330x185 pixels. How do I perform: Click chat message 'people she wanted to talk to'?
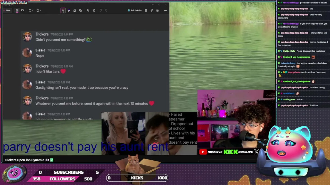pos(313,3)
